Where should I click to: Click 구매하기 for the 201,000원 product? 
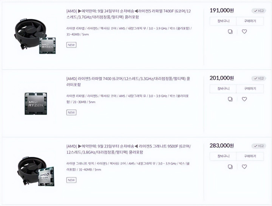[x=250, y=89]
